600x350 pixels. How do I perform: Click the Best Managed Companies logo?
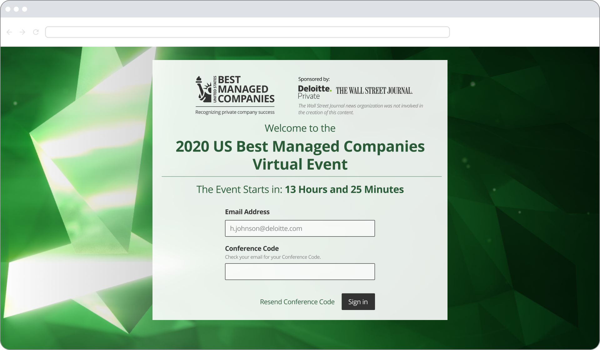click(235, 95)
